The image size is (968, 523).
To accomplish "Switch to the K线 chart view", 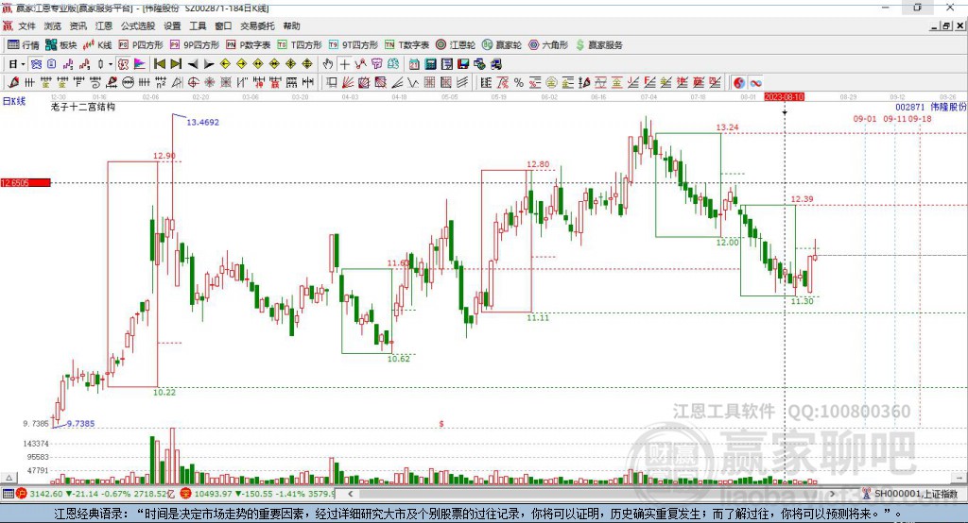I will (x=97, y=45).
